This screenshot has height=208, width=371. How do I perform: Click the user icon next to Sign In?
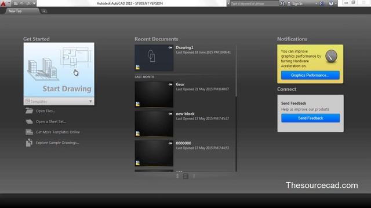pyautogui.click(x=289, y=3)
